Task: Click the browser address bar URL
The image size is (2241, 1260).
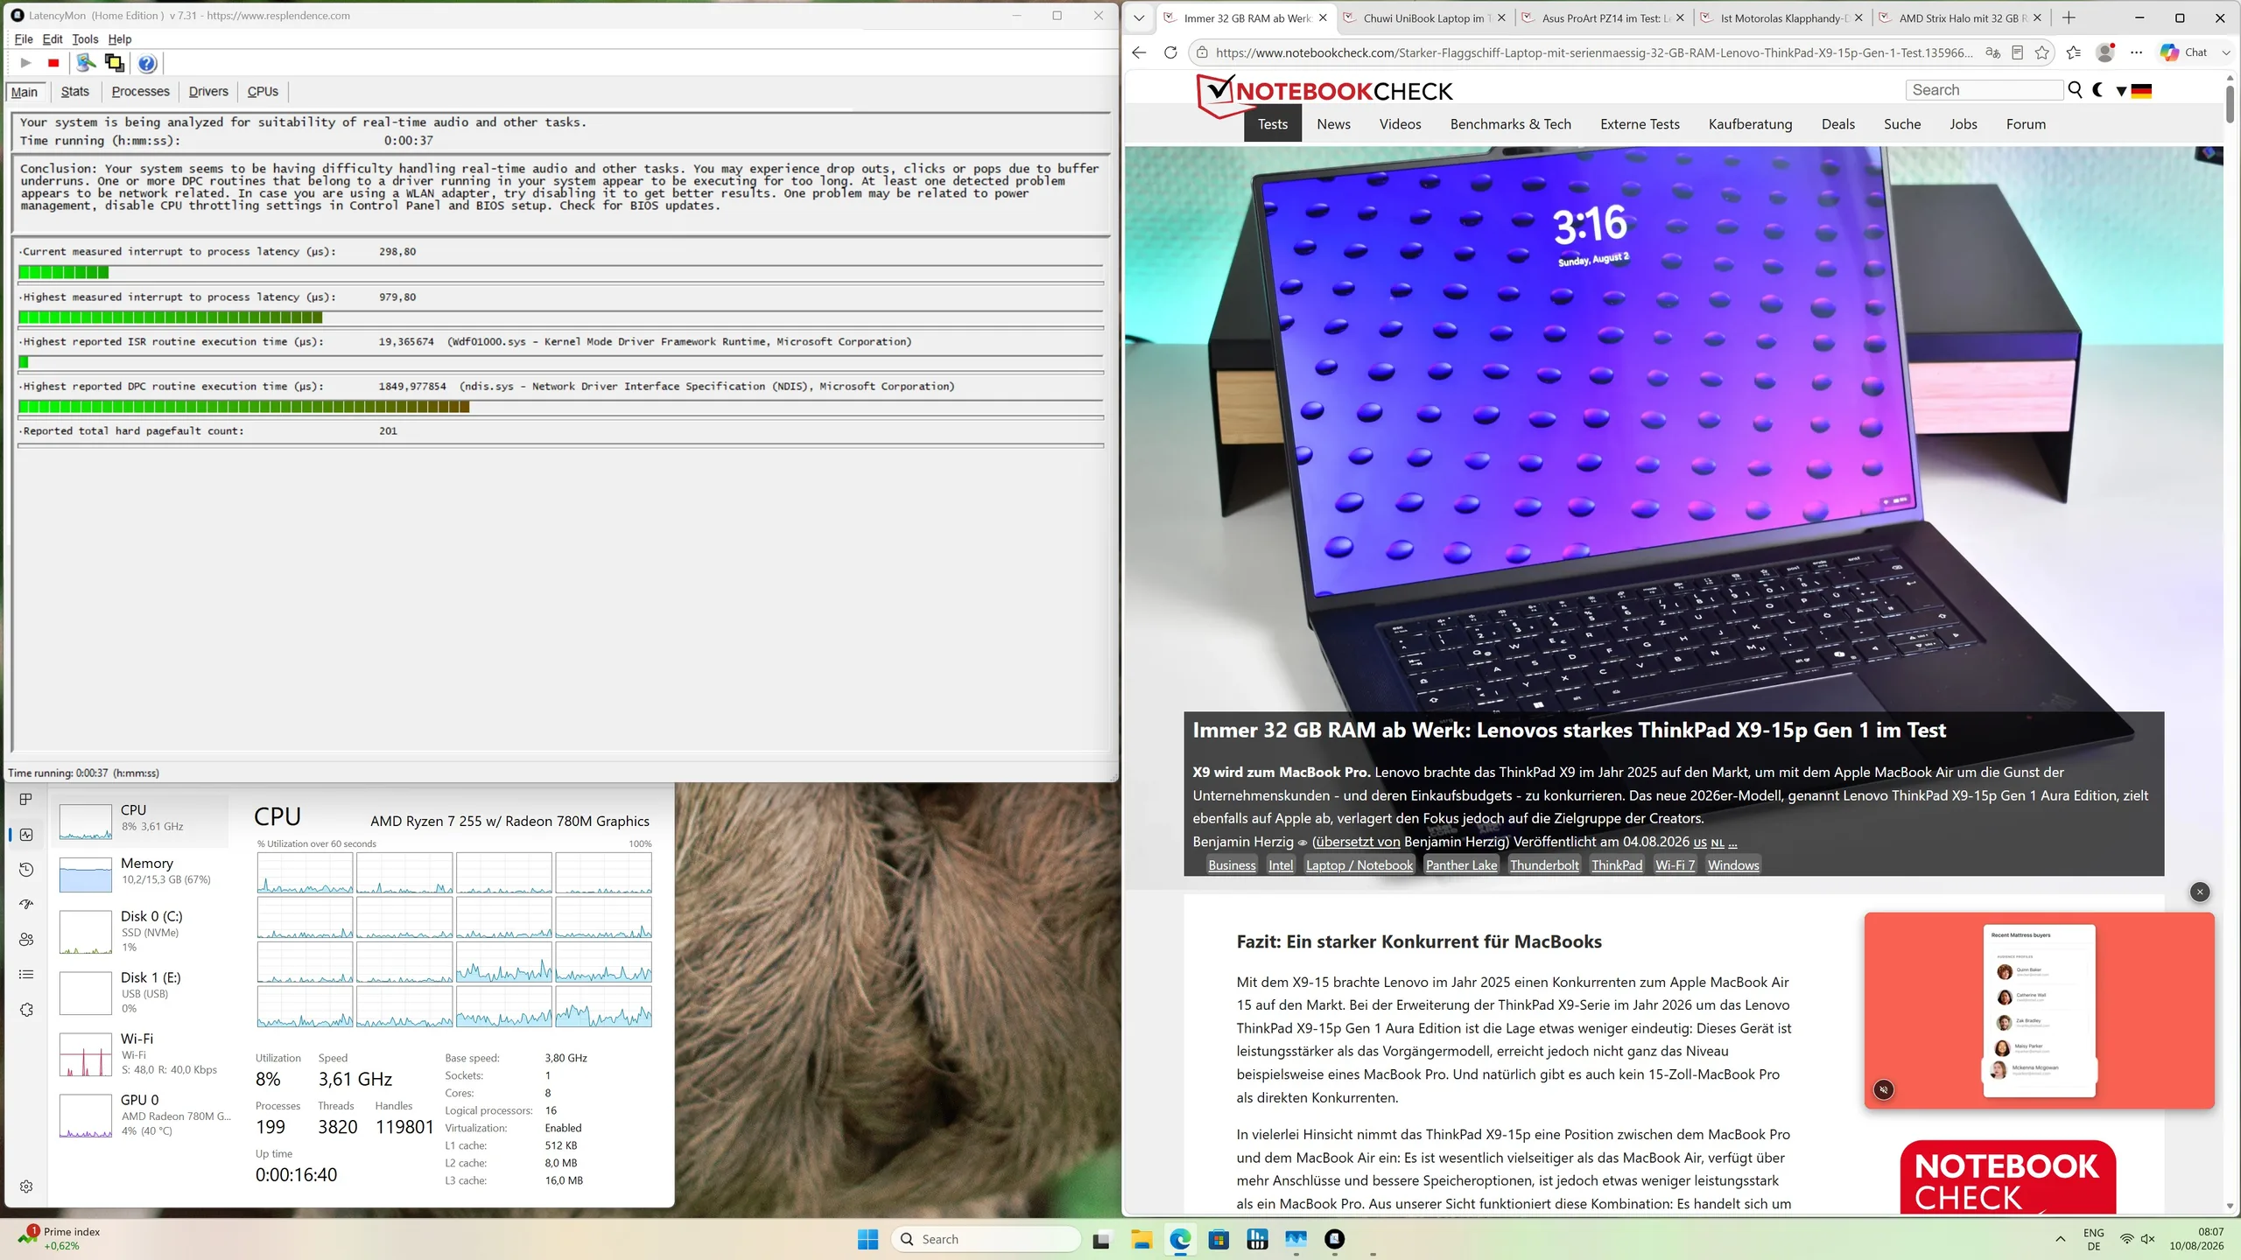Action: (x=1594, y=52)
